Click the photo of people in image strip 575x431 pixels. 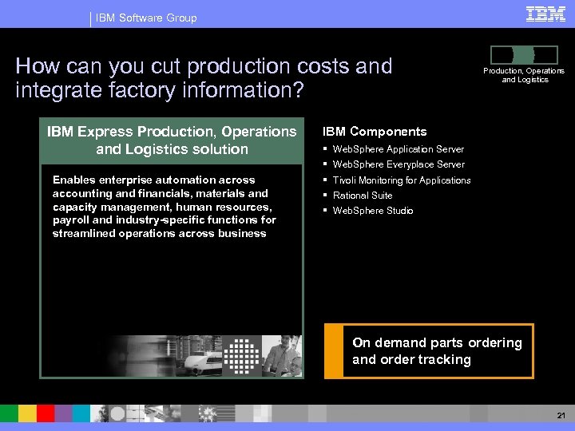point(282,356)
